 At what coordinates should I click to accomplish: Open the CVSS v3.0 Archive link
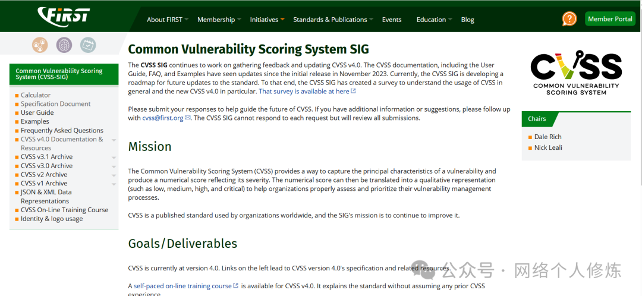click(x=47, y=166)
